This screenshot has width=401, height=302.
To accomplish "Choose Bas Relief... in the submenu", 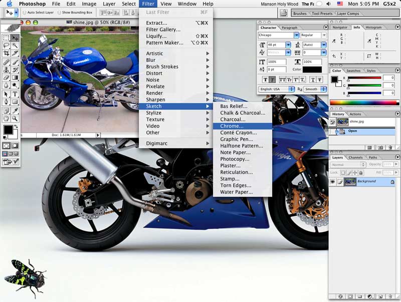I will pyautogui.click(x=243, y=106).
